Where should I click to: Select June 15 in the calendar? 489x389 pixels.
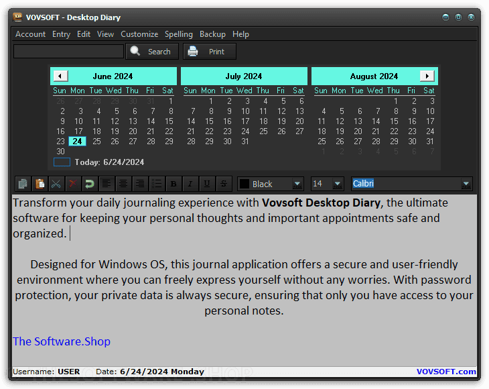click(169, 121)
